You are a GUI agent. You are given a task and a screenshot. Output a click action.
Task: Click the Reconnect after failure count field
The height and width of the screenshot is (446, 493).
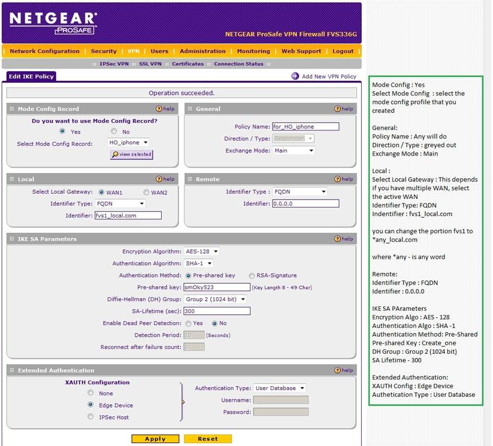pos(194,347)
